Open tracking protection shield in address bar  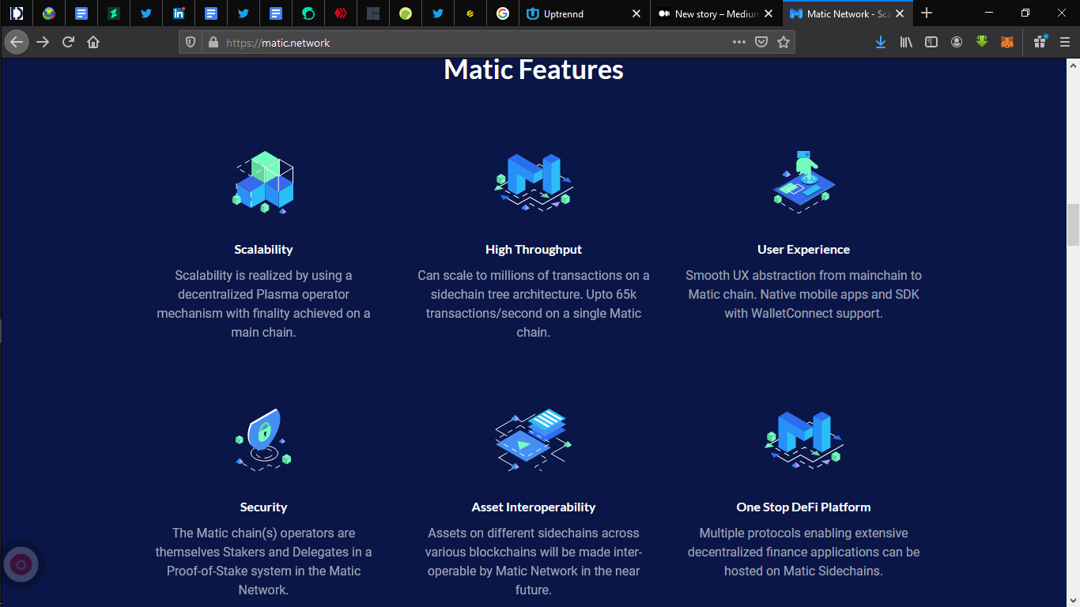[x=191, y=42]
